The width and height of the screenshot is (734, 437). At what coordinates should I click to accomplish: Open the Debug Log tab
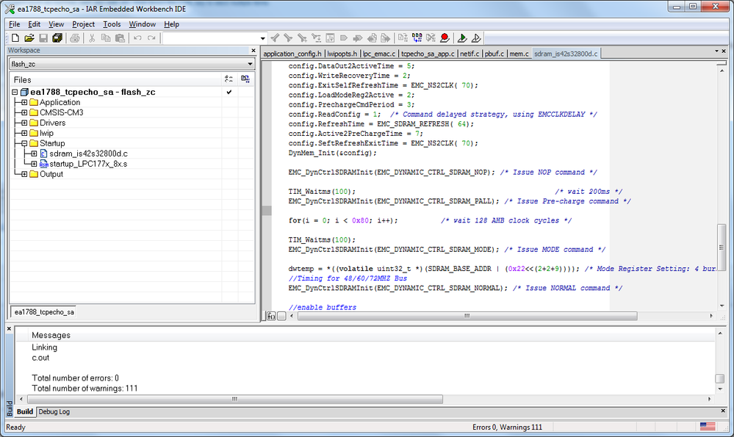pos(54,412)
